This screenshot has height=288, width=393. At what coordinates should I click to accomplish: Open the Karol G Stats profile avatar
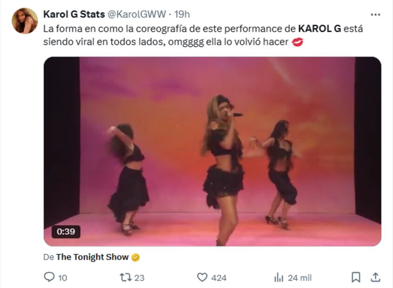(x=25, y=21)
